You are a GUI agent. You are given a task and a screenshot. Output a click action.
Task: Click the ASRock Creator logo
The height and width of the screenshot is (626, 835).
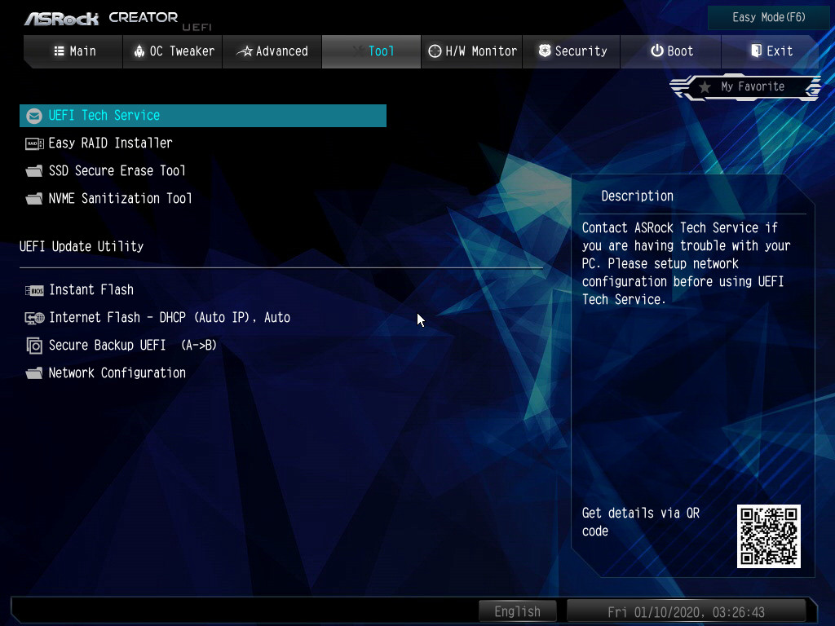coord(117,20)
